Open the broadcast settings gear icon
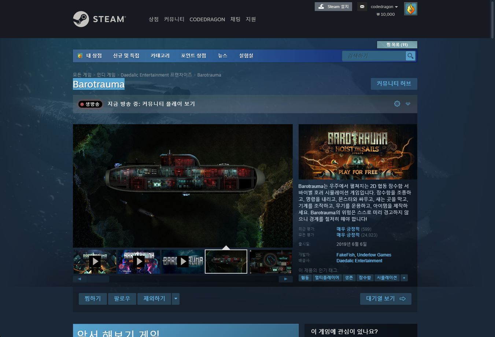The height and width of the screenshot is (337, 495). click(397, 104)
